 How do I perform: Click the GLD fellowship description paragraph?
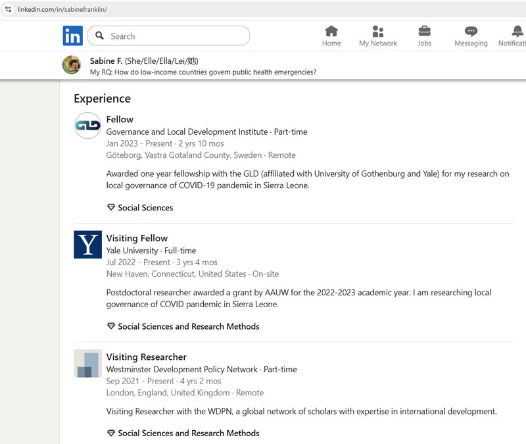click(308, 180)
